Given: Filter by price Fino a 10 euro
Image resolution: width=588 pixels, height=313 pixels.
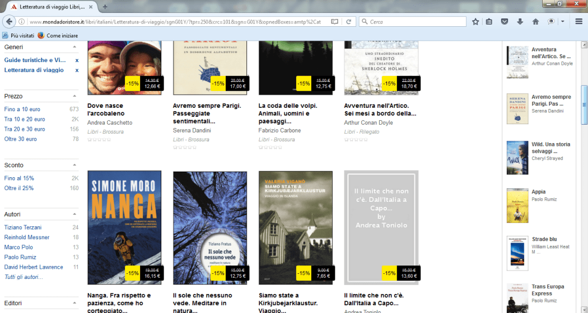Looking at the screenshot, I should point(22,110).
